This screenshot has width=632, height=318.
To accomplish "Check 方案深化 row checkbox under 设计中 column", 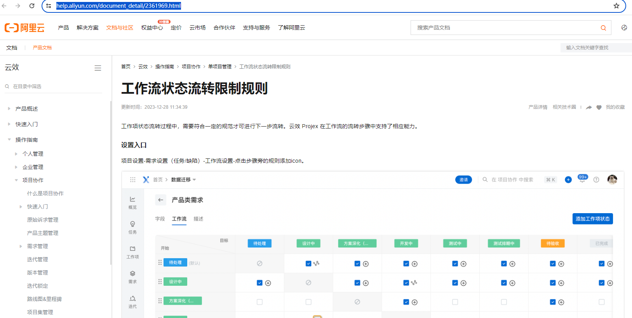I will tap(308, 302).
